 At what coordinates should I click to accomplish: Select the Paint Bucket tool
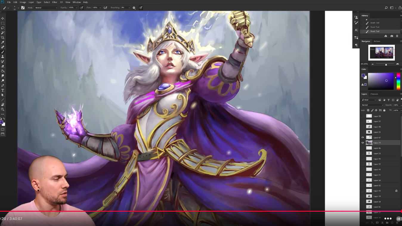tap(3, 71)
